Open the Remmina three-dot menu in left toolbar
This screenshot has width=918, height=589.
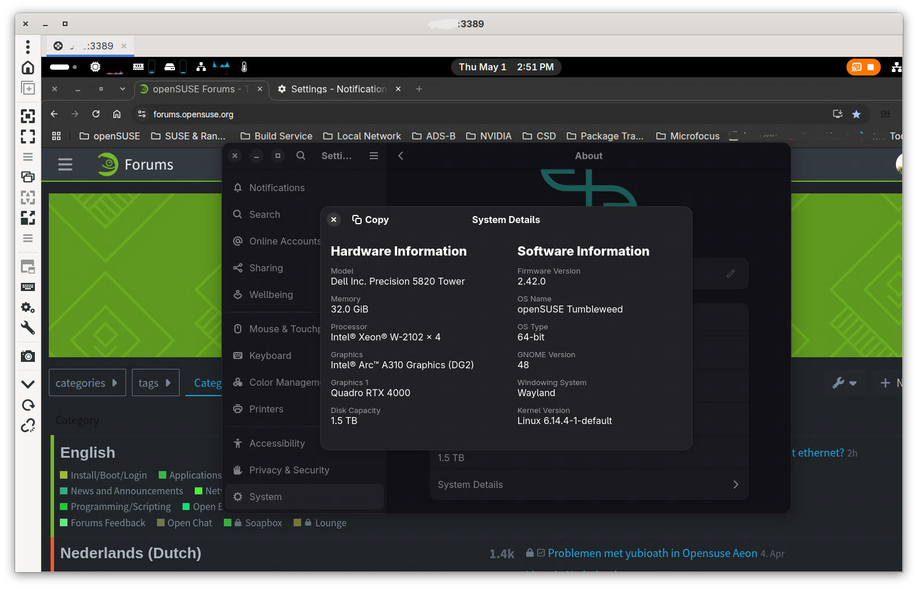27,46
